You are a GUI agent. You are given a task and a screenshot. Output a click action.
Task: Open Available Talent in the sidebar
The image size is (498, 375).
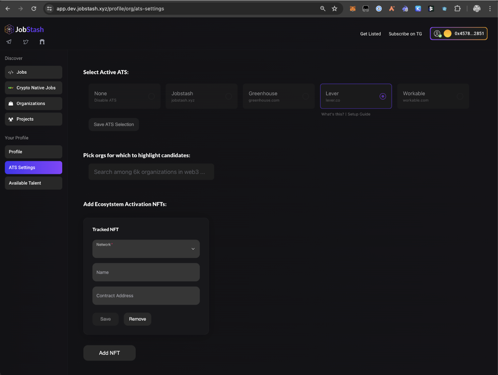(33, 183)
